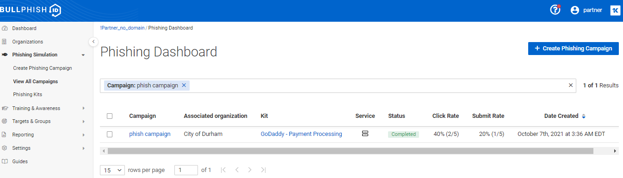This screenshot has width=623, height=178.
Task: Click the scrollbar right arrow
Action: click(615, 151)
